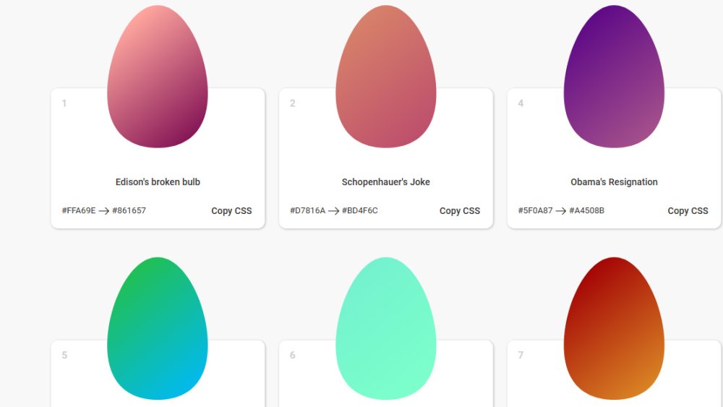Select the mint aqua gradient egg
The width and height of the screenshot is (723, 407).
click(386, 328)
